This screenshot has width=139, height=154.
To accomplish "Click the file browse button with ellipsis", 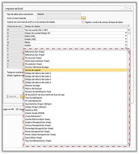I will (83, 18).
